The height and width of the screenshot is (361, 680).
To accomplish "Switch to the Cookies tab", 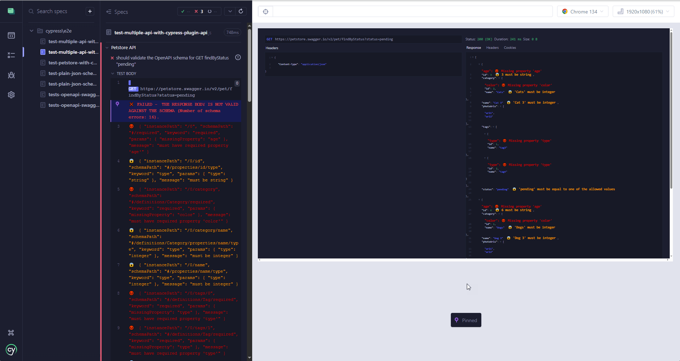I will (x=510, y=47).
